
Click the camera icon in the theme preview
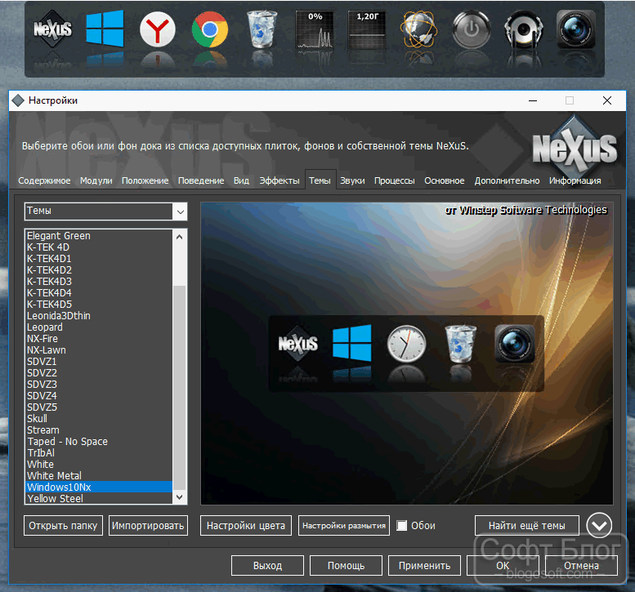pyautogui.click(x=515, y=343)
